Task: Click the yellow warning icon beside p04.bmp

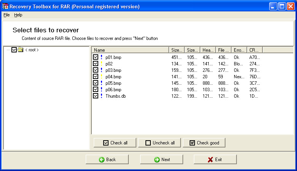Action: coord(101,76)
